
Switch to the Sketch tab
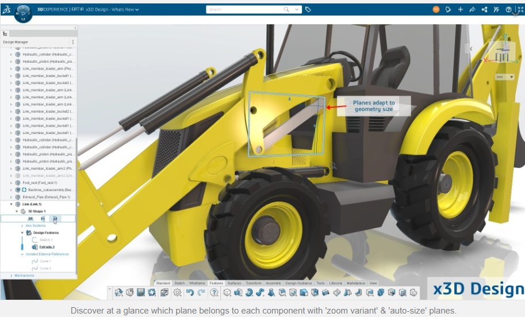pos(179,283)
